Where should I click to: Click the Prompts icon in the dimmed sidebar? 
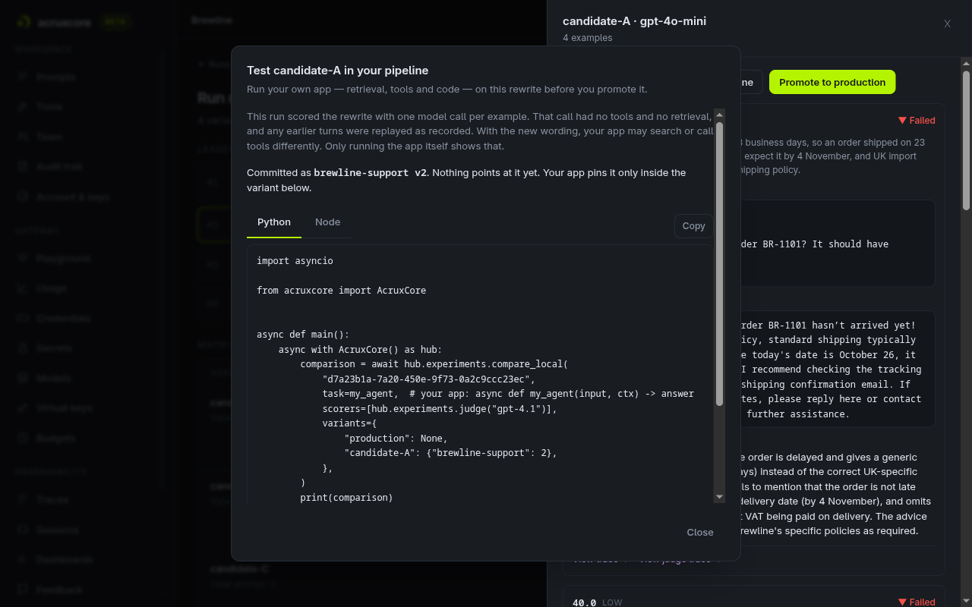point(23,77)
